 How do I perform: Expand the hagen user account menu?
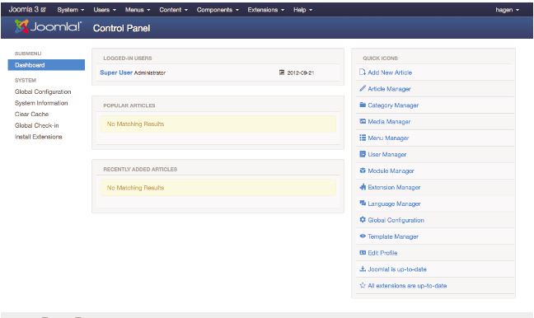pos(507,10)
